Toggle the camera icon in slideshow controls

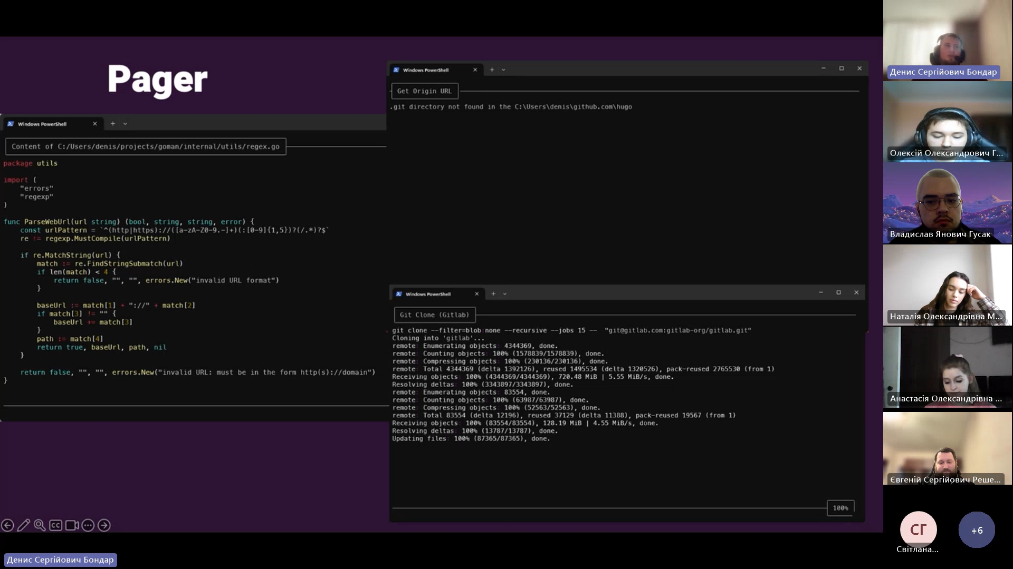(72, 525)
